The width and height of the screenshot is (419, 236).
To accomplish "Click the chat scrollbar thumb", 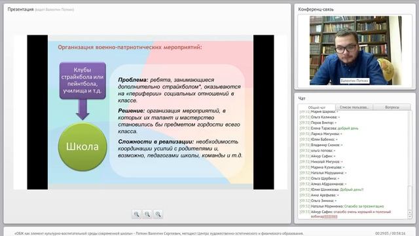I will (x=410, y=197).
